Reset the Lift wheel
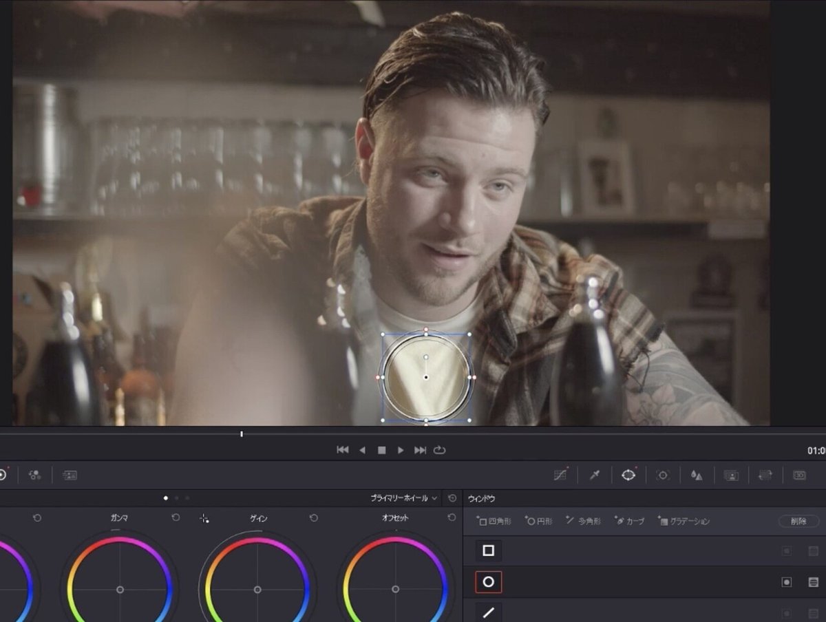Viewport: 826px width, 622px height. tap(37, 517)
